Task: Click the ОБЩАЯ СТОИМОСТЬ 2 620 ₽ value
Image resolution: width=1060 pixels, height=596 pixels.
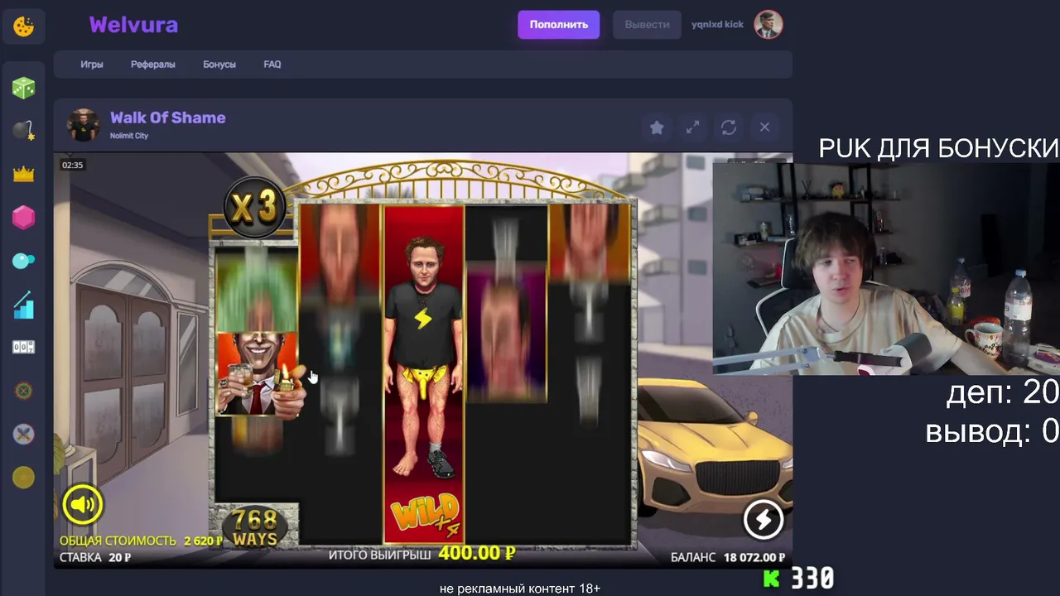Action: pyautogui.click(x=141, y=541)
